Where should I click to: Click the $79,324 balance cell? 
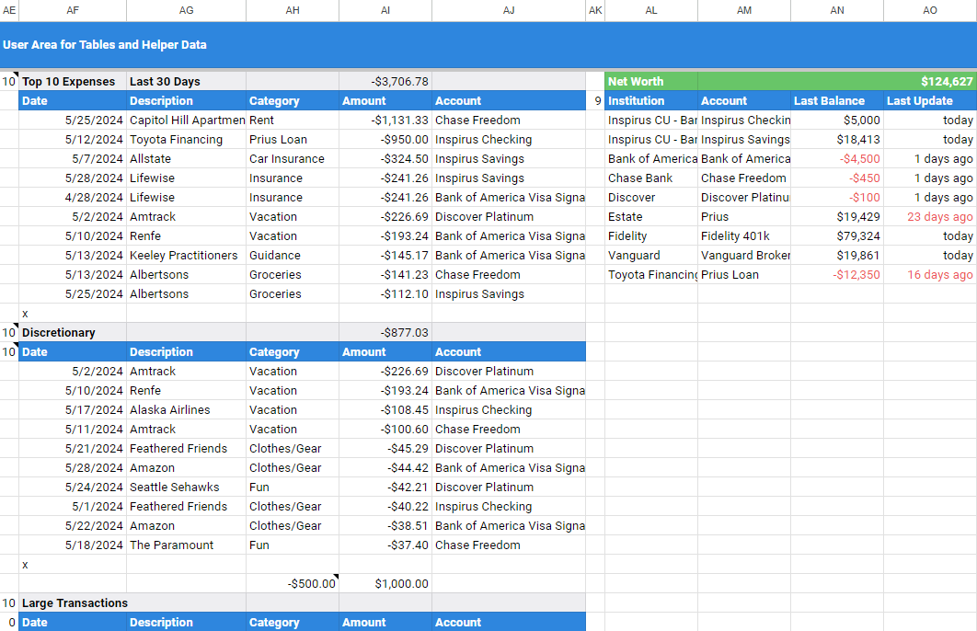837,236
